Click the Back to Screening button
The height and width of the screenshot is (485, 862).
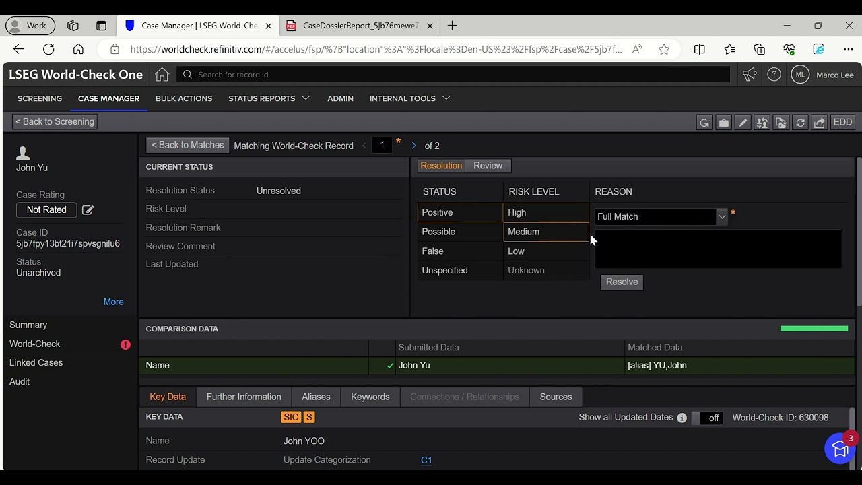[55, 122]
